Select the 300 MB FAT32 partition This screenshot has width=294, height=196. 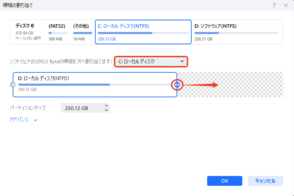(x=57, y=32)
